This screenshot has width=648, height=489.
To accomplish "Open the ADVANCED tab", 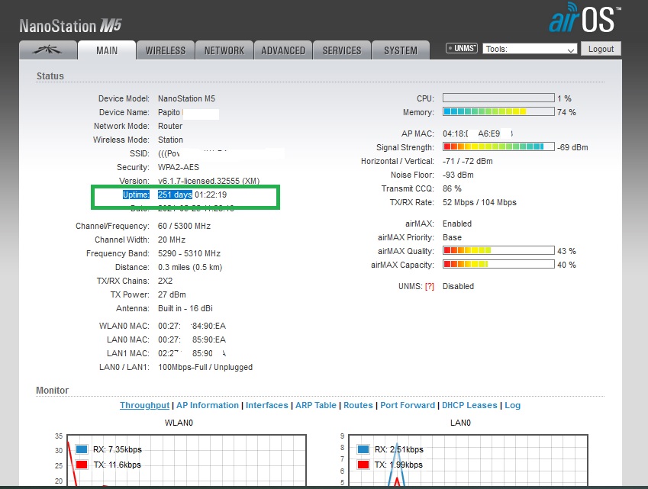I will pos(283,50).
